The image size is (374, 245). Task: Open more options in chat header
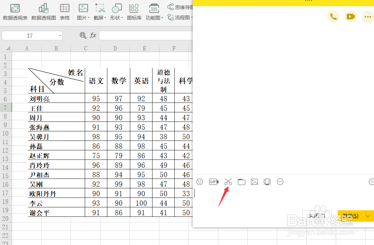pyautogui.click(x=367, y=16)
